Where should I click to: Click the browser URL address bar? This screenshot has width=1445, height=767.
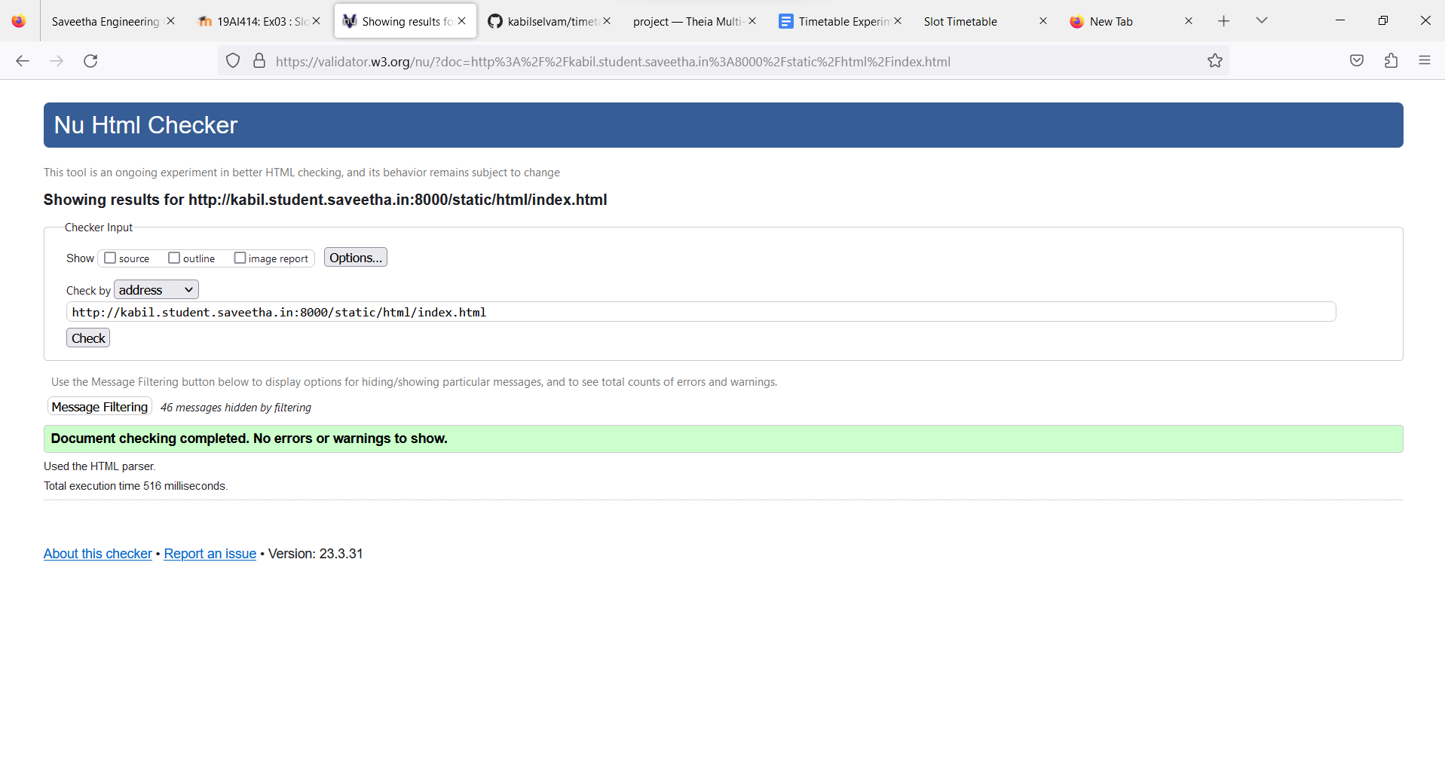click(724, 61)
